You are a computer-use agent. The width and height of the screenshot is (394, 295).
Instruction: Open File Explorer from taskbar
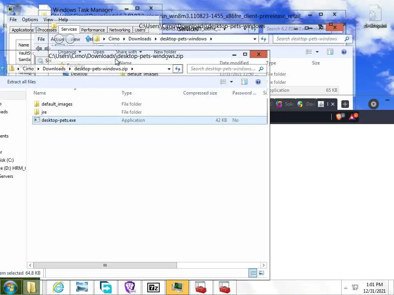[32, 287]
